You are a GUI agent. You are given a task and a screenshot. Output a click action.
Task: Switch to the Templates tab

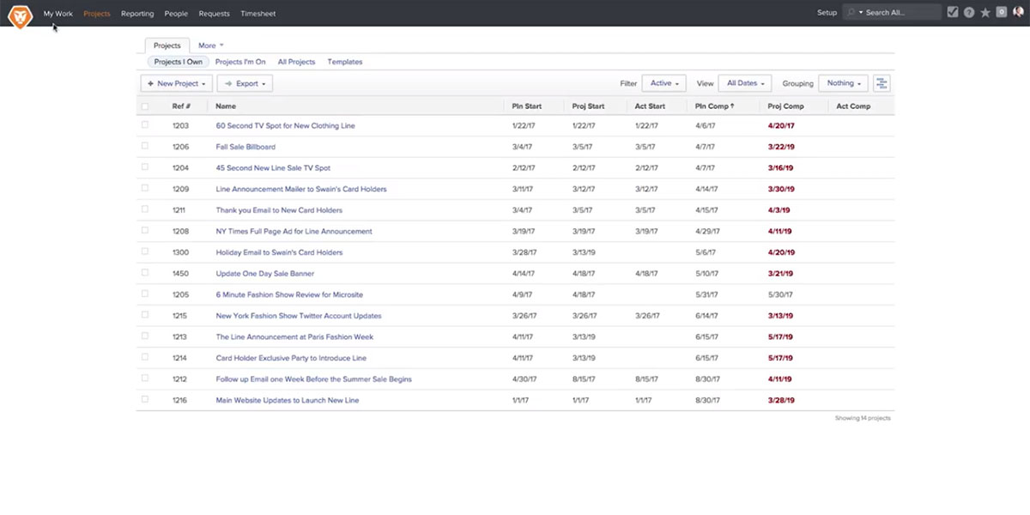[345, 62]
